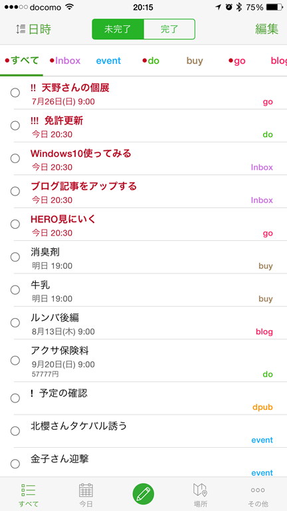Switch to the 完了 segment
The height and width of the screenshot is (511, 287).
click(169, 29)
